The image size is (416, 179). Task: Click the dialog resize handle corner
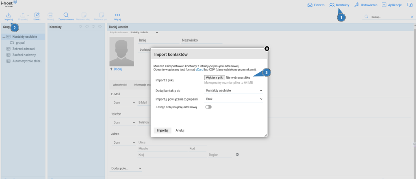coord(266,135)
